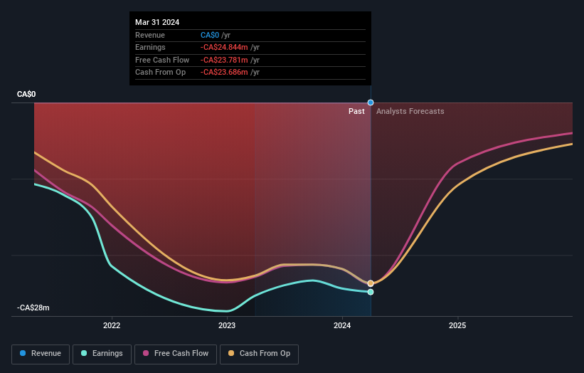584x373 pixels.
Task: Select the teal Earnings data point marker
Action: coord(371,292)
